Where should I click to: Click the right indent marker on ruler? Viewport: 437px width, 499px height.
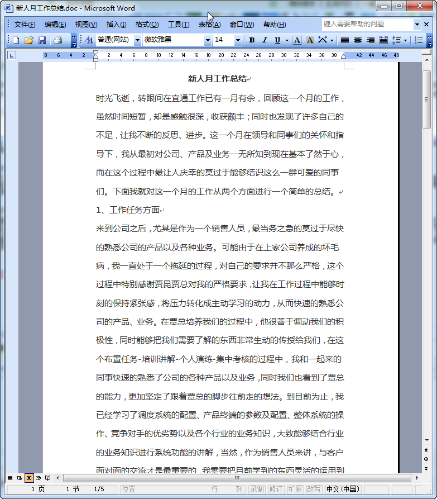343,56
